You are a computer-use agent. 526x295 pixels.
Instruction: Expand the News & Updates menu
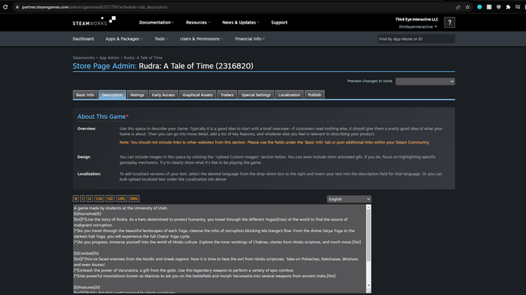241,23
